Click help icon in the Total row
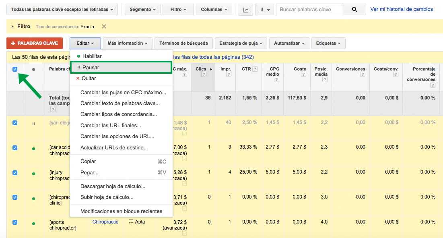 click(x=53, y=110)
